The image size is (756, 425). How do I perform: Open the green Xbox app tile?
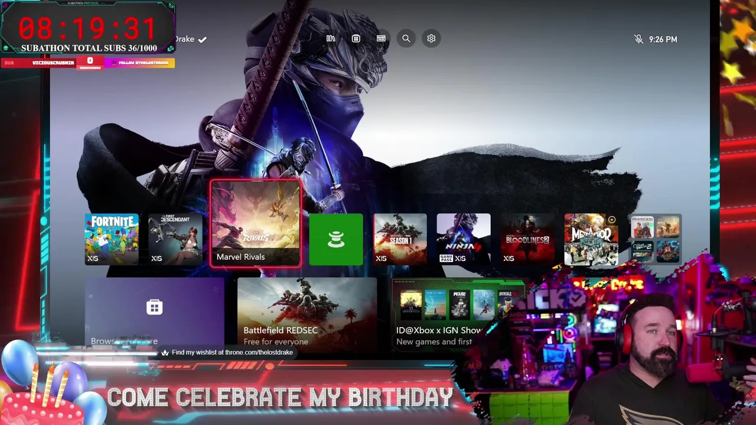(336, 239)
